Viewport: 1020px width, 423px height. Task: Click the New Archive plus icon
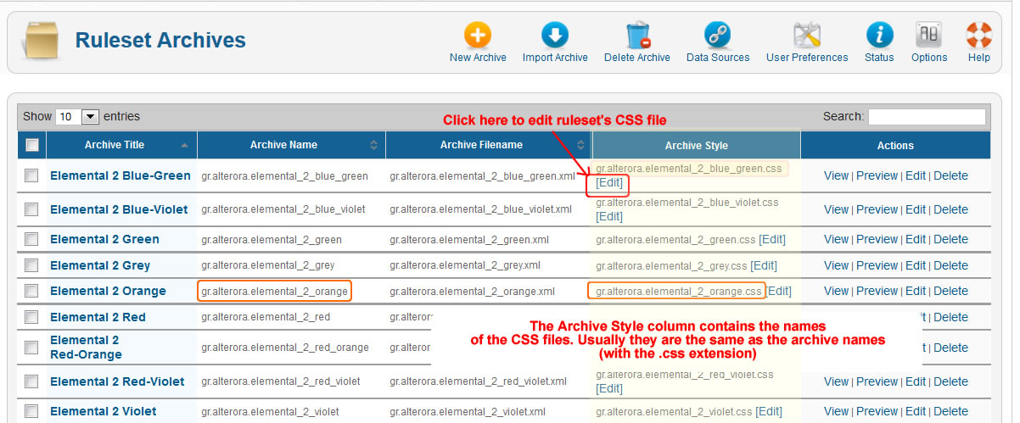point(478,36)
